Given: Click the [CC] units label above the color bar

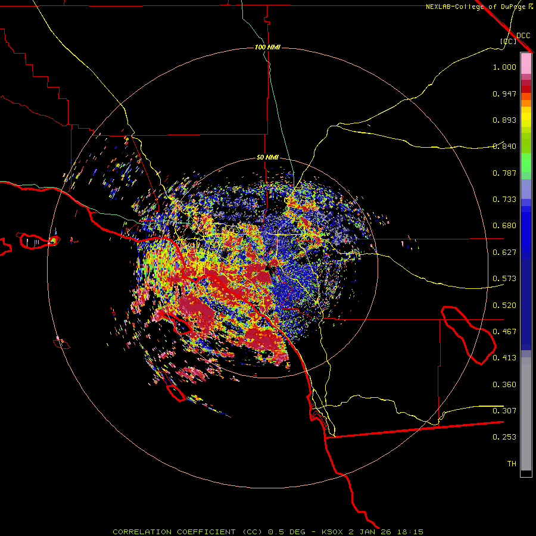Looking at the screenshot, I should [509, 41].
